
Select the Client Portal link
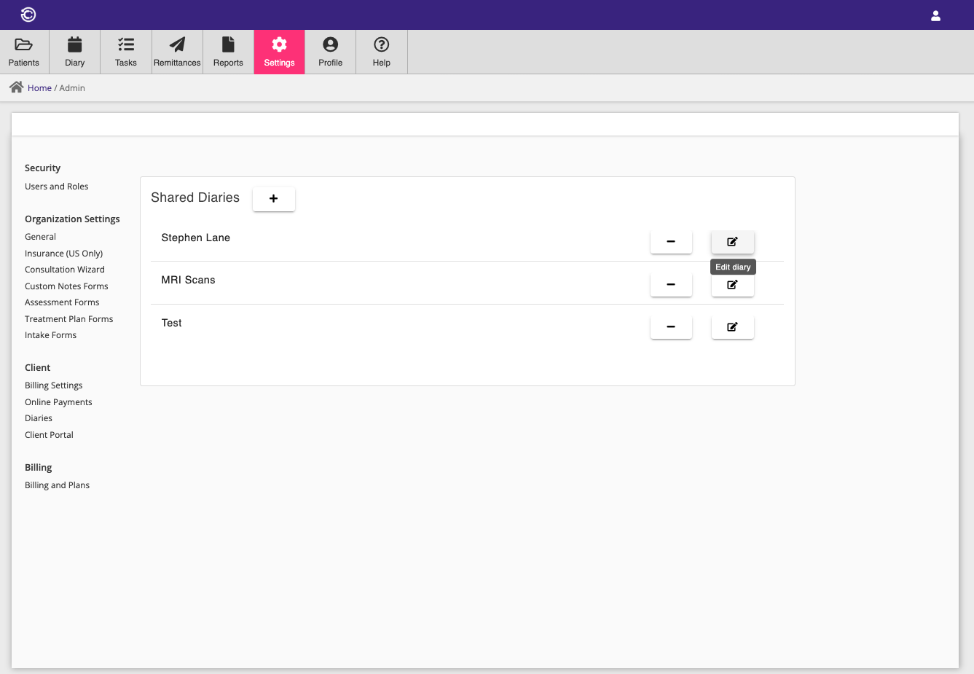click(49, 435)
